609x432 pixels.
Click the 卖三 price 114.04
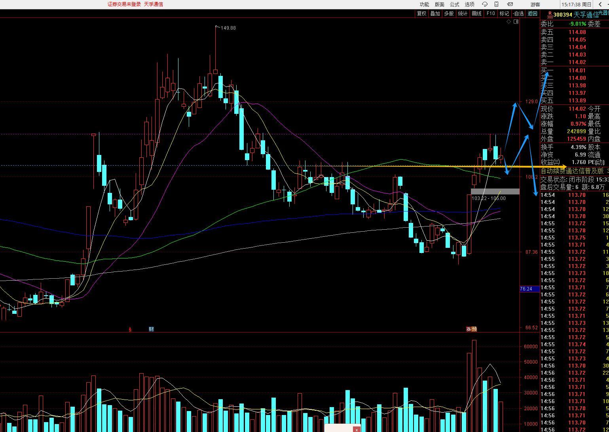[577, 47]
